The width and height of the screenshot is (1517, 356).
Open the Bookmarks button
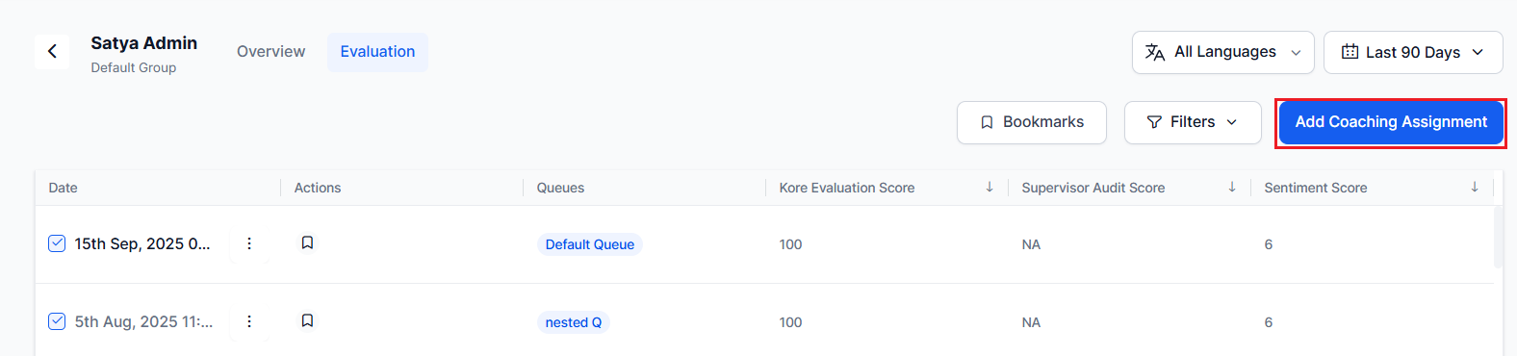(1032, 122)
